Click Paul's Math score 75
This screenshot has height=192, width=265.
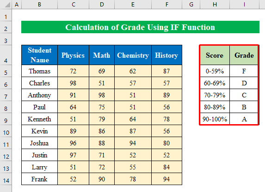tap(102, 107)
